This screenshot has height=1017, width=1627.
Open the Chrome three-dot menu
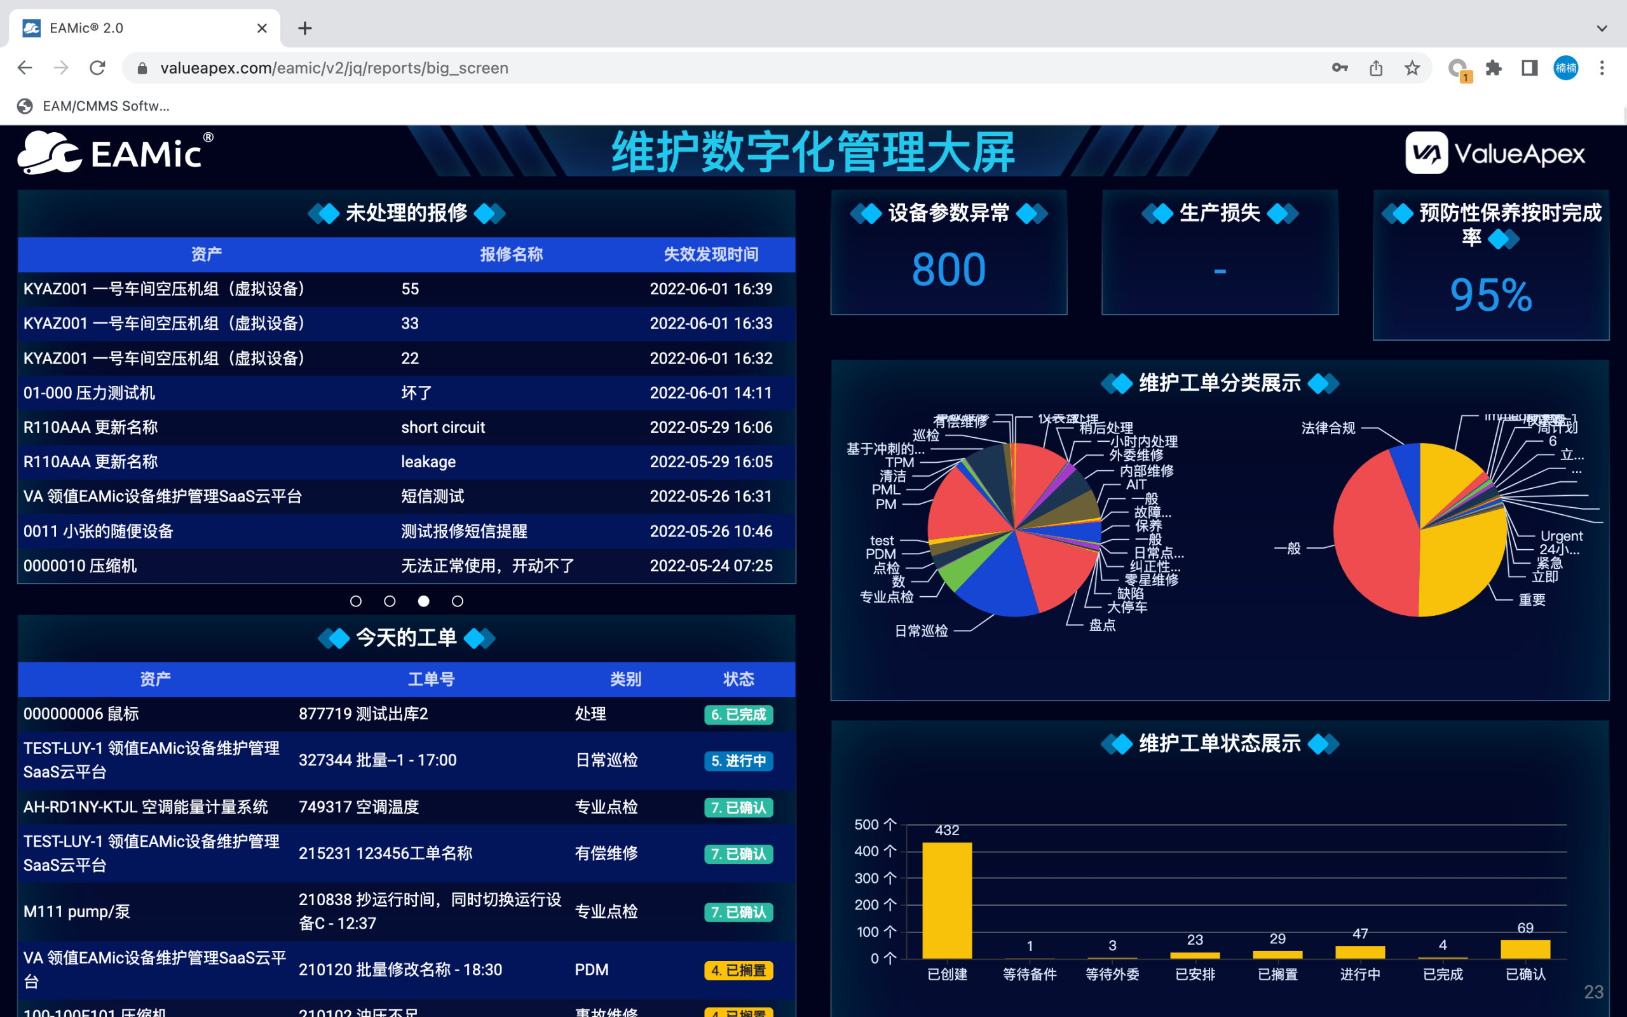1603,67
